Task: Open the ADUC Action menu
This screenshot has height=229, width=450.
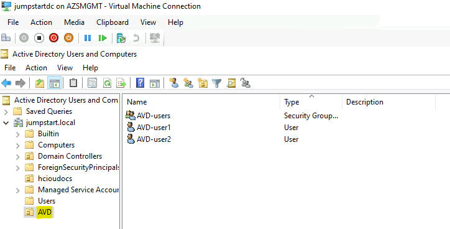Action: click(36, 68)
